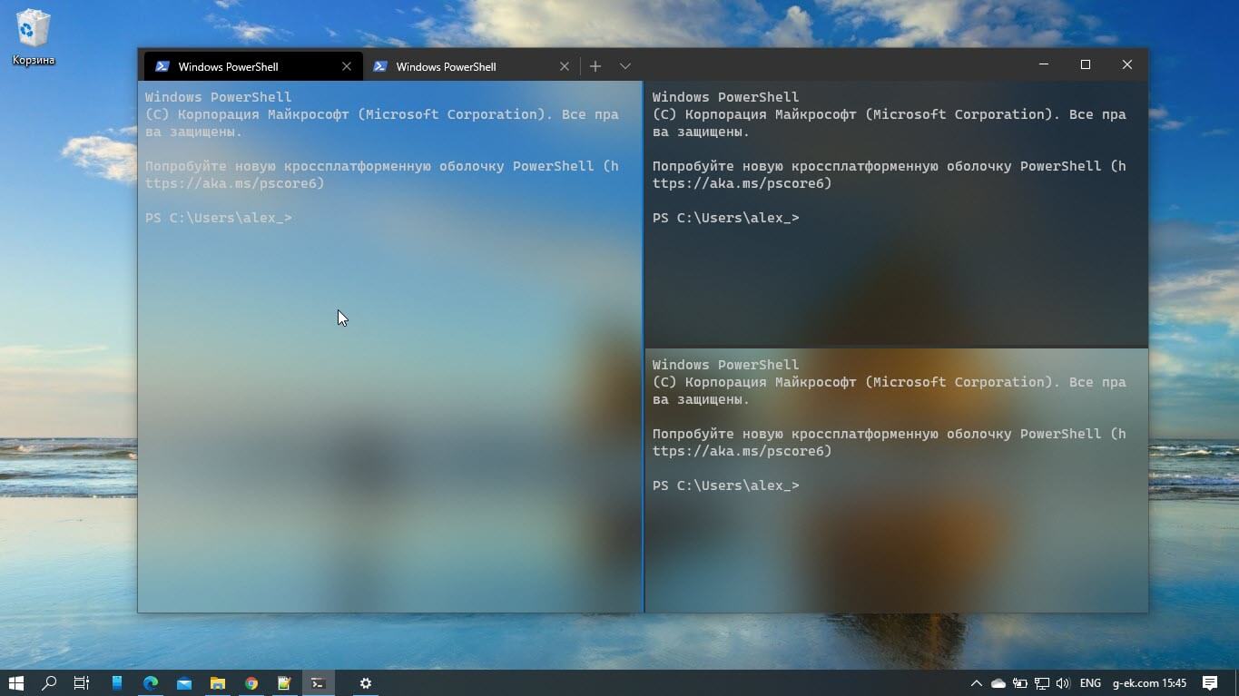Open the network tray icon
The image size is (1239, 696).
[x=1042, y=683]
